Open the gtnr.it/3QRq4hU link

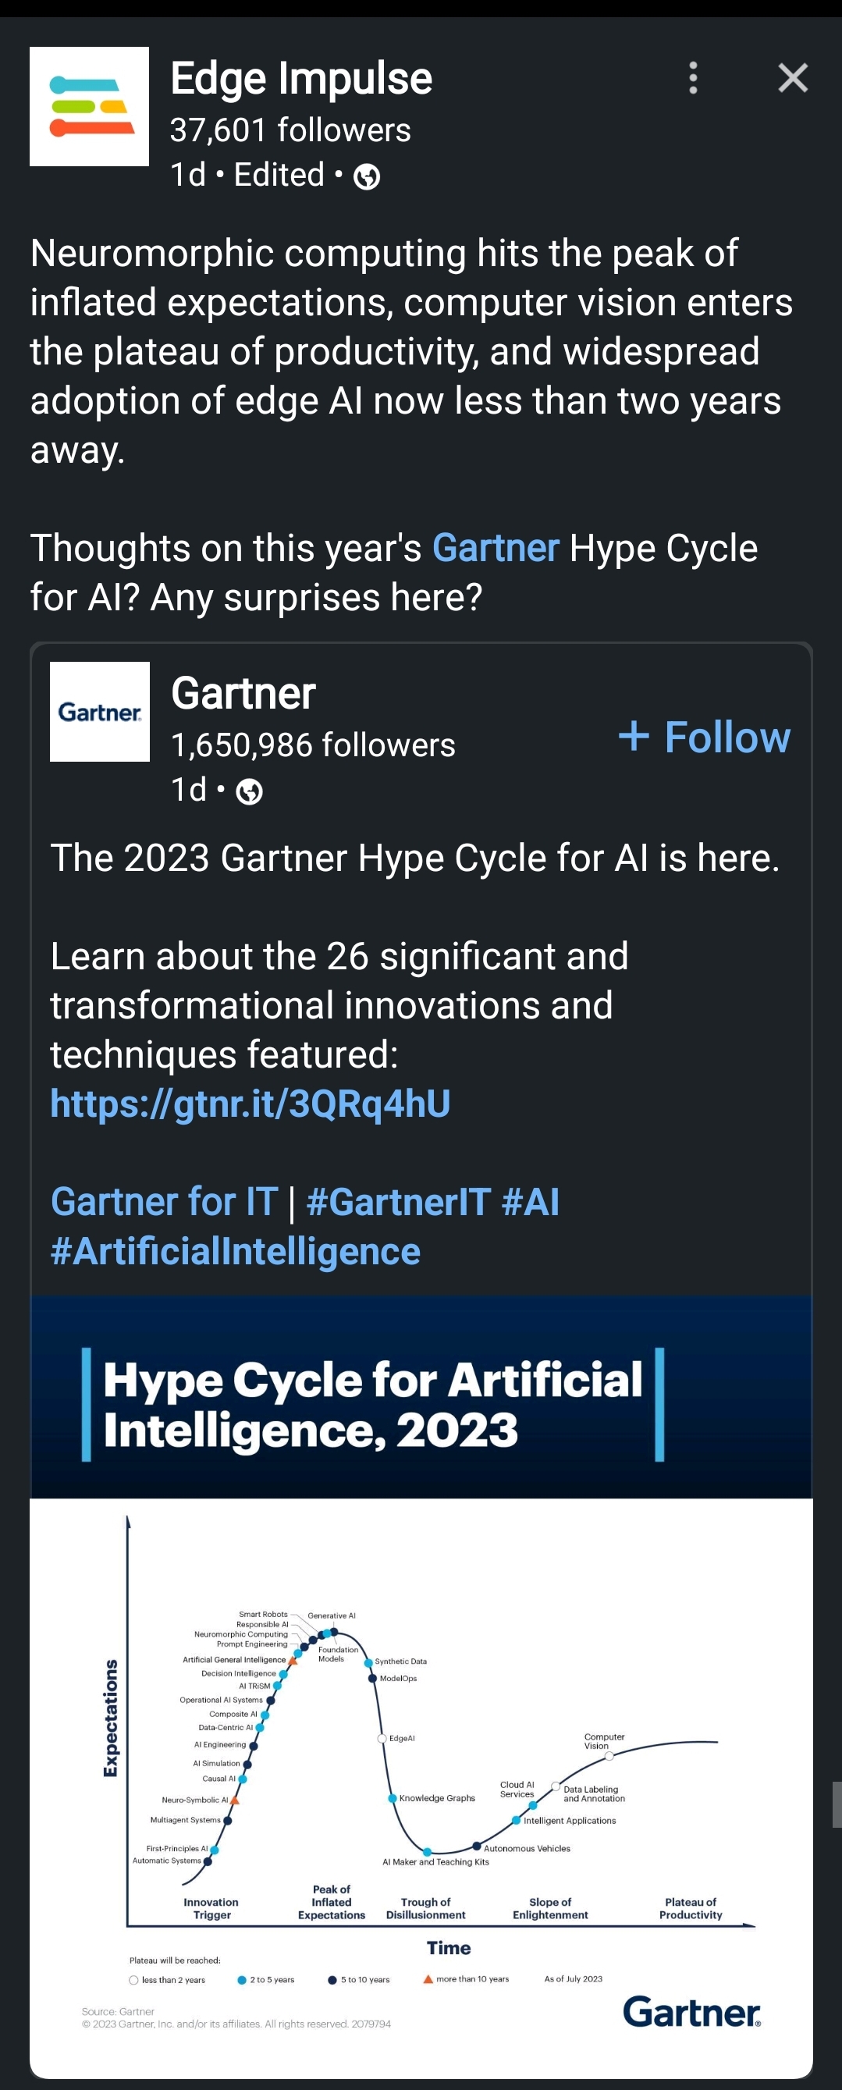pos(250,1104)
